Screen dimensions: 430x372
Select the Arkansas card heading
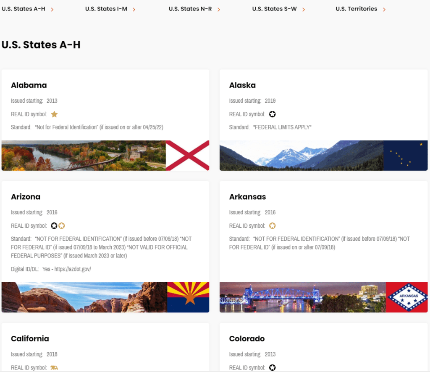coord(247,197)
